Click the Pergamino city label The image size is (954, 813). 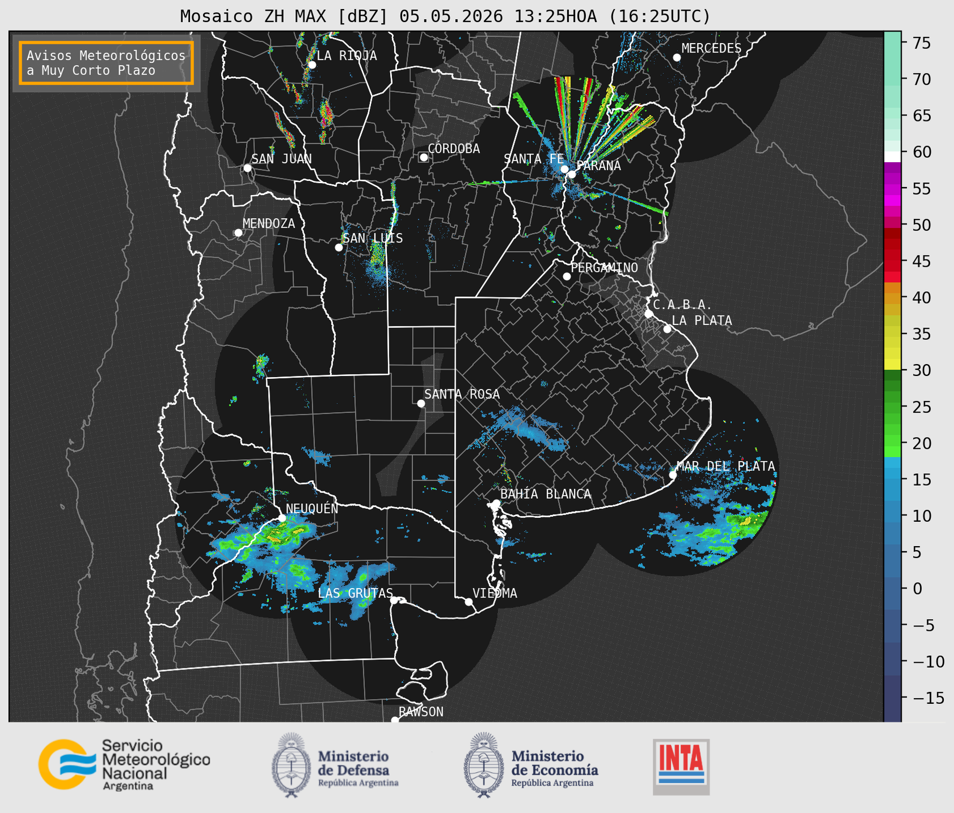click(x=605, y=267)
